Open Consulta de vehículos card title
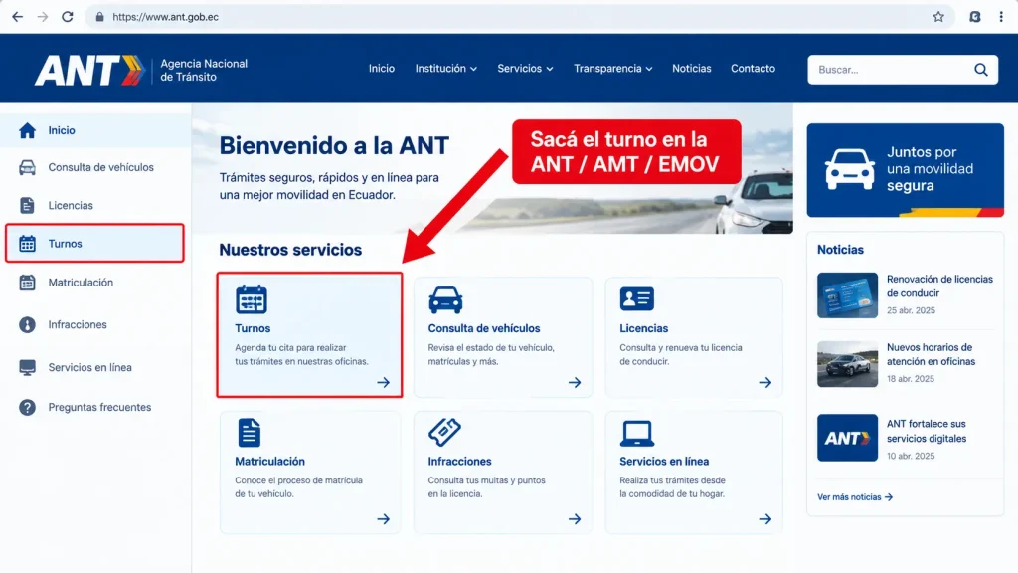Image resolution: width=1018 pixels, height=573 pixels. [x=484, y=328]
